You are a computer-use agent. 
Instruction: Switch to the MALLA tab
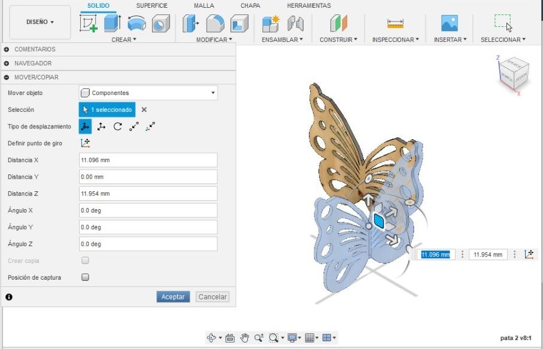[204, 5]
